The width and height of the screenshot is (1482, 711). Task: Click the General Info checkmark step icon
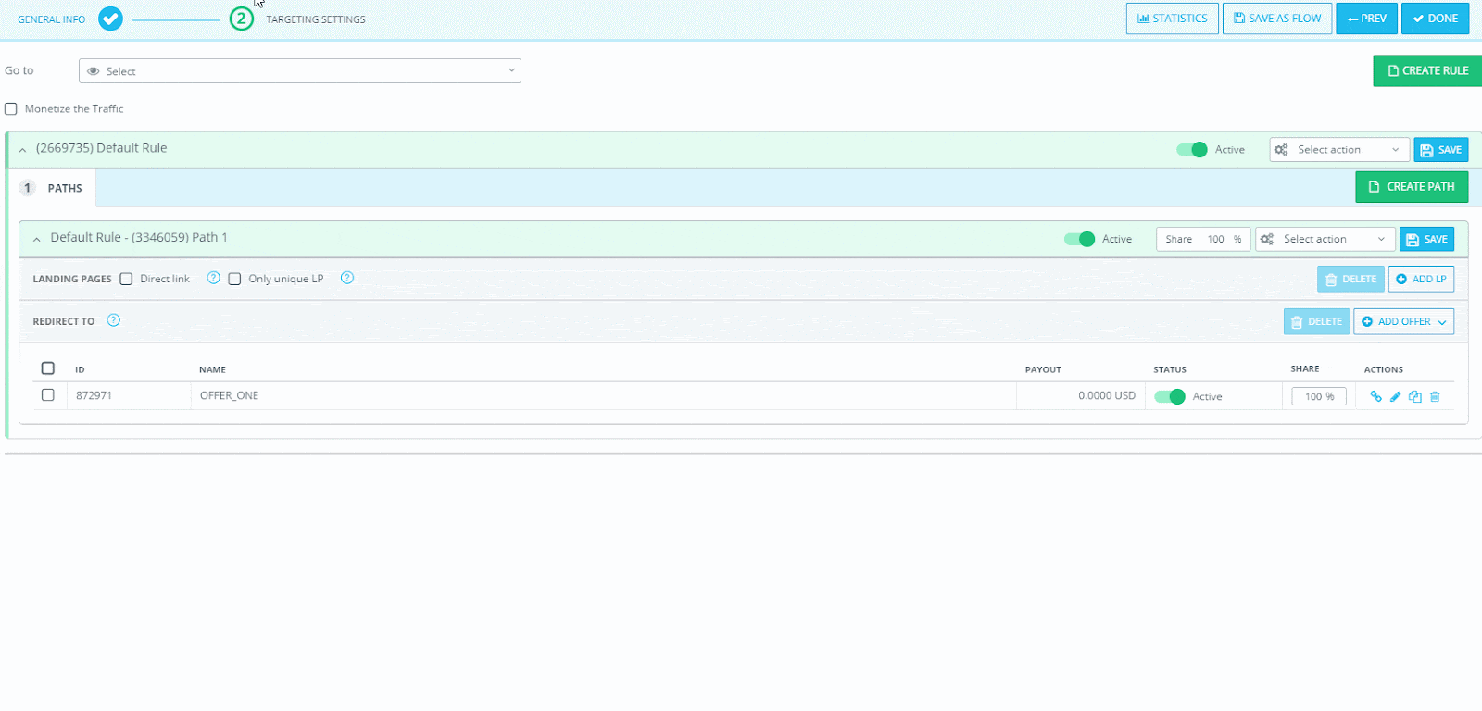tap(110, 19)
